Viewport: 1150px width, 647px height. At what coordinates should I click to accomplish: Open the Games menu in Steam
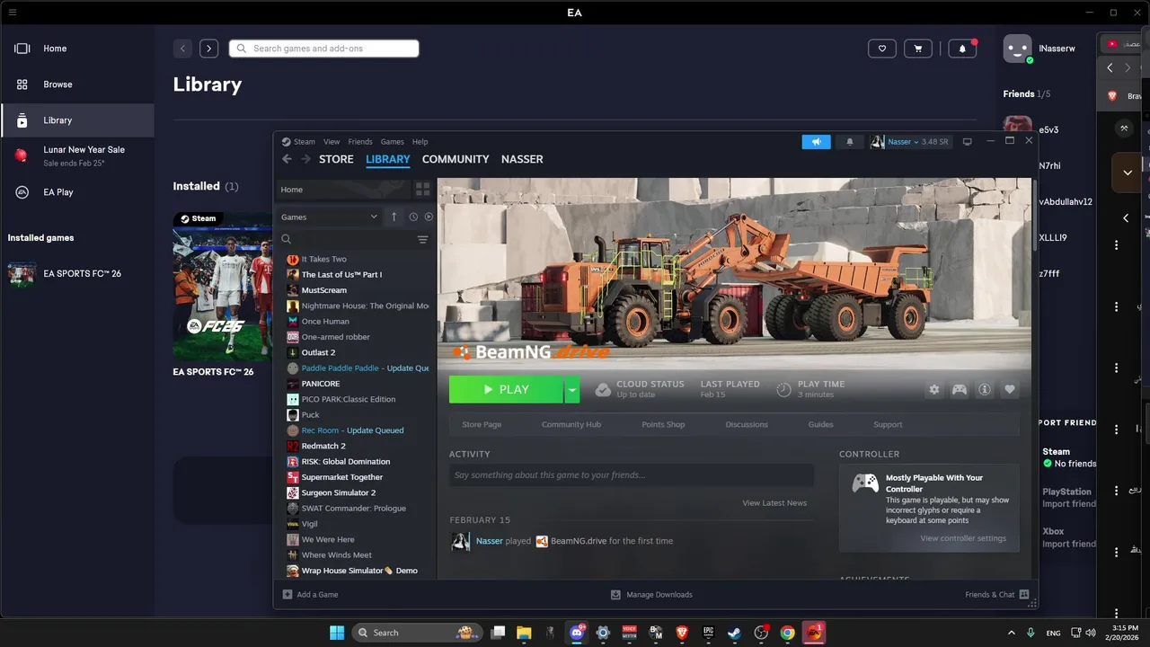tap(392, 142)
